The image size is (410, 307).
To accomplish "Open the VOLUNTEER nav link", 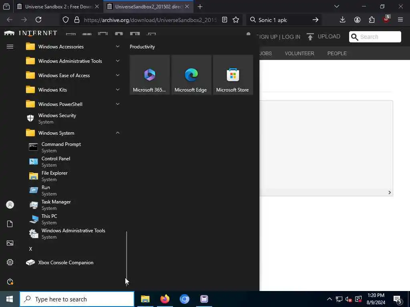I will (x=299, y=53).
